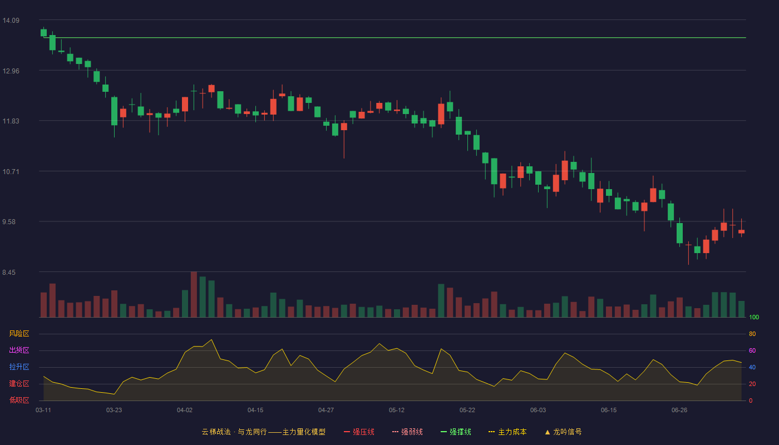
Task: Click the blue 40 indicator axis value
Action: [752, 367]
